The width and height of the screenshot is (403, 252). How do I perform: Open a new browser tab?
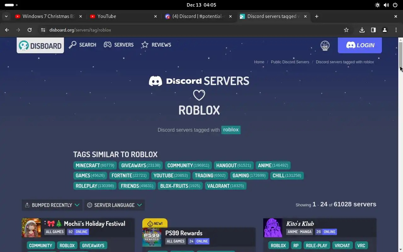coord(317,16)
